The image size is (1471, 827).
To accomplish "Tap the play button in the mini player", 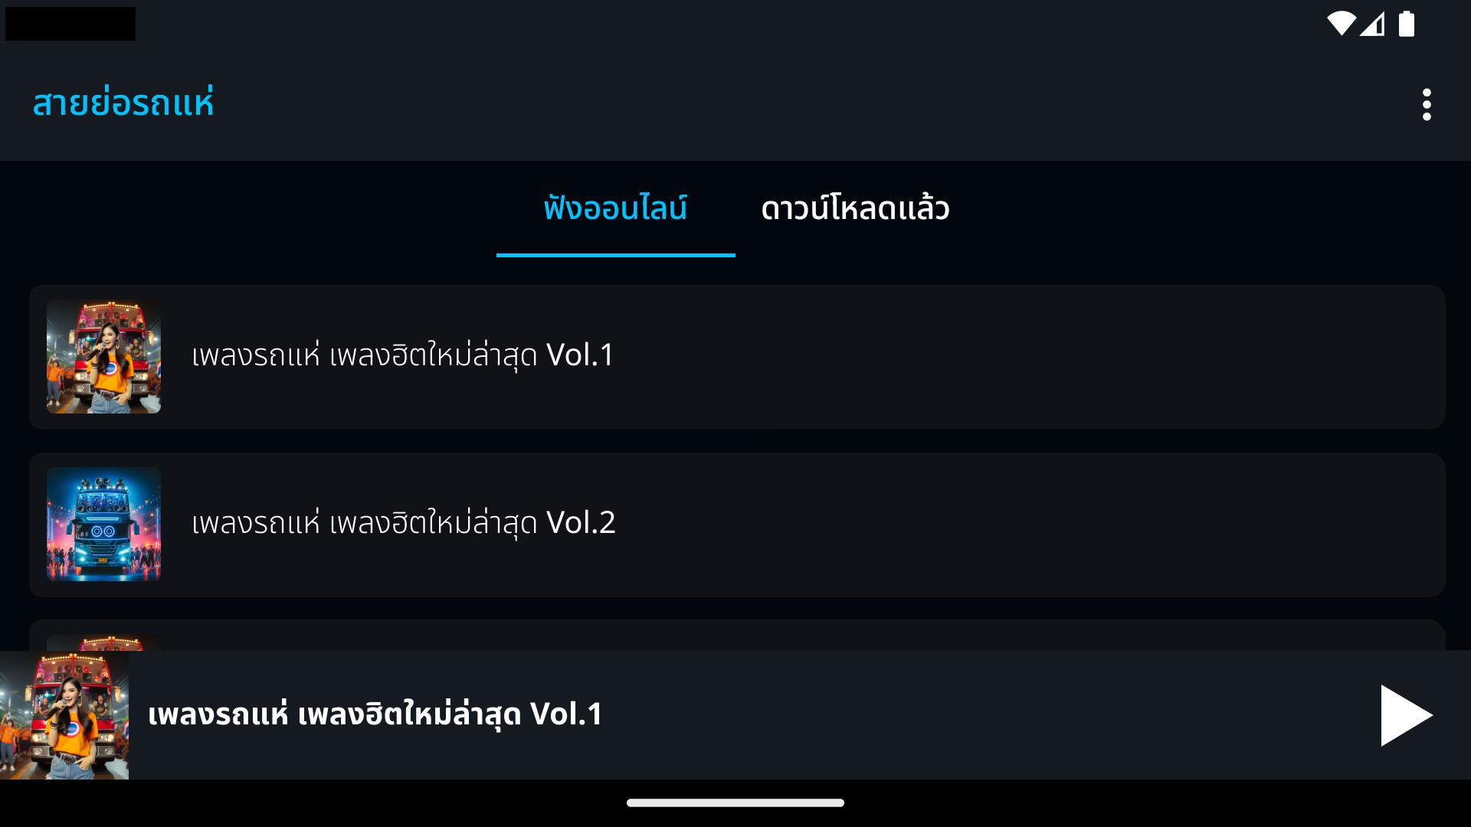I will [1407, 715].
